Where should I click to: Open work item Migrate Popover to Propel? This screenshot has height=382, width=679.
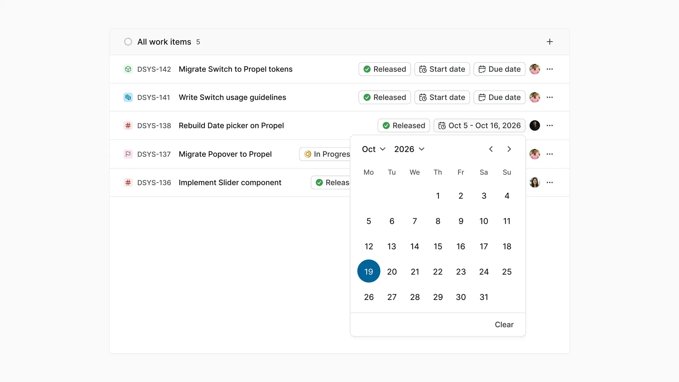coord(225,154)
